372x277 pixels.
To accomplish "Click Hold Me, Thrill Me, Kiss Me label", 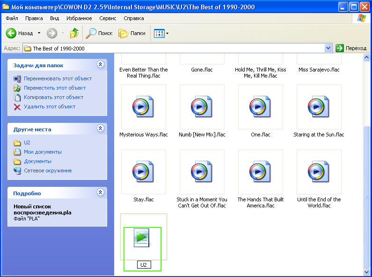I will point(261,73).
